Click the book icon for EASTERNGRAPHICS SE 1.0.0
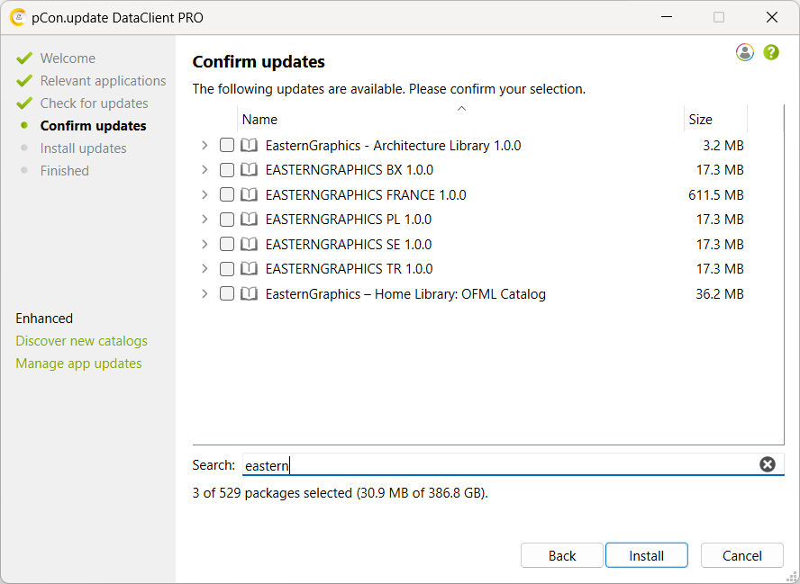800x584 pixels. pos(249,244)
